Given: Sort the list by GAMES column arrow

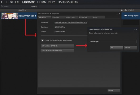Looking at the screenshot, I should [x=25, y=10].
